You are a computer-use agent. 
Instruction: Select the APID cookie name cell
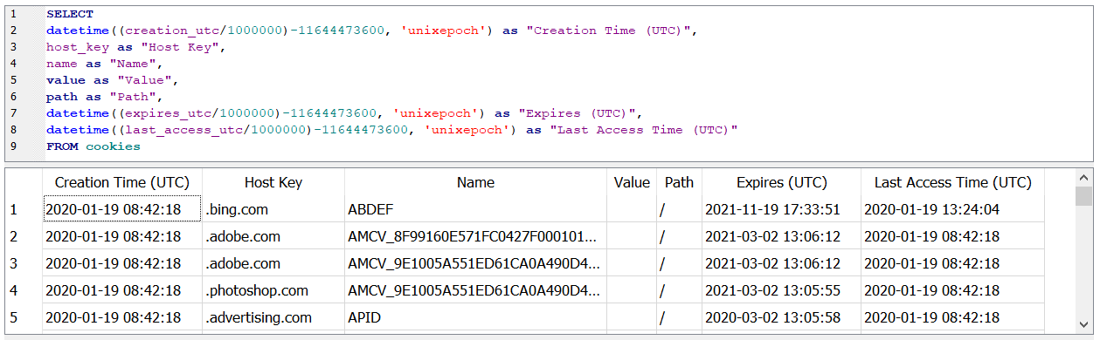pyautogui.click(x=475, y=317)
